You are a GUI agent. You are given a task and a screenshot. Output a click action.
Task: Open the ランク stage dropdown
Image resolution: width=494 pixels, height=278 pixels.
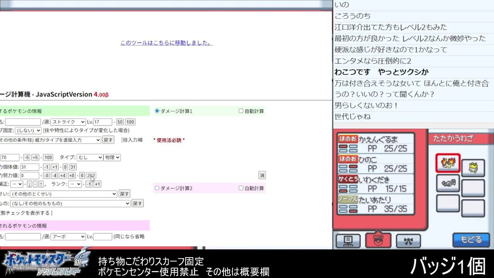pos(75,184)
